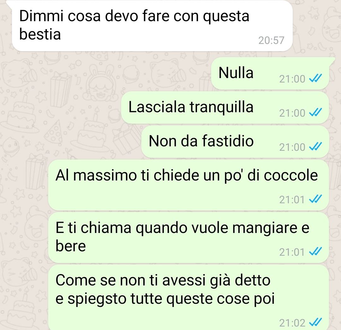Select the 'Non da fastidio' bubble
The image size is (341, 330).
pyautogui.click(x=235, y=142)
